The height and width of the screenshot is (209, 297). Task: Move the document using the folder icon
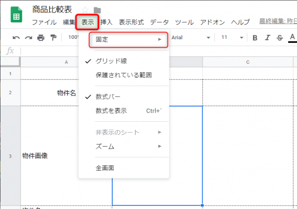coord(97,10)
